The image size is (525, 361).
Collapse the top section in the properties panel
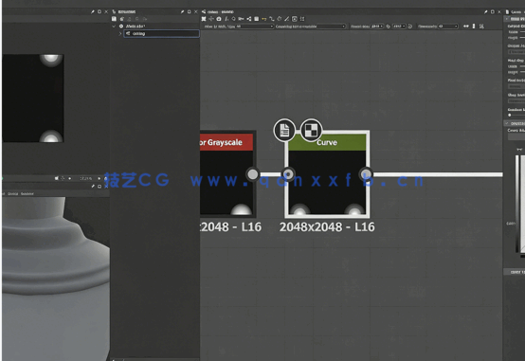507,19
